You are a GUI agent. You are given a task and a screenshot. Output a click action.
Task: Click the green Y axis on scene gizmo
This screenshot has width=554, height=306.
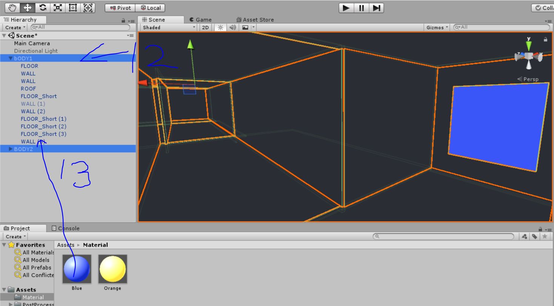click(529, 46)
